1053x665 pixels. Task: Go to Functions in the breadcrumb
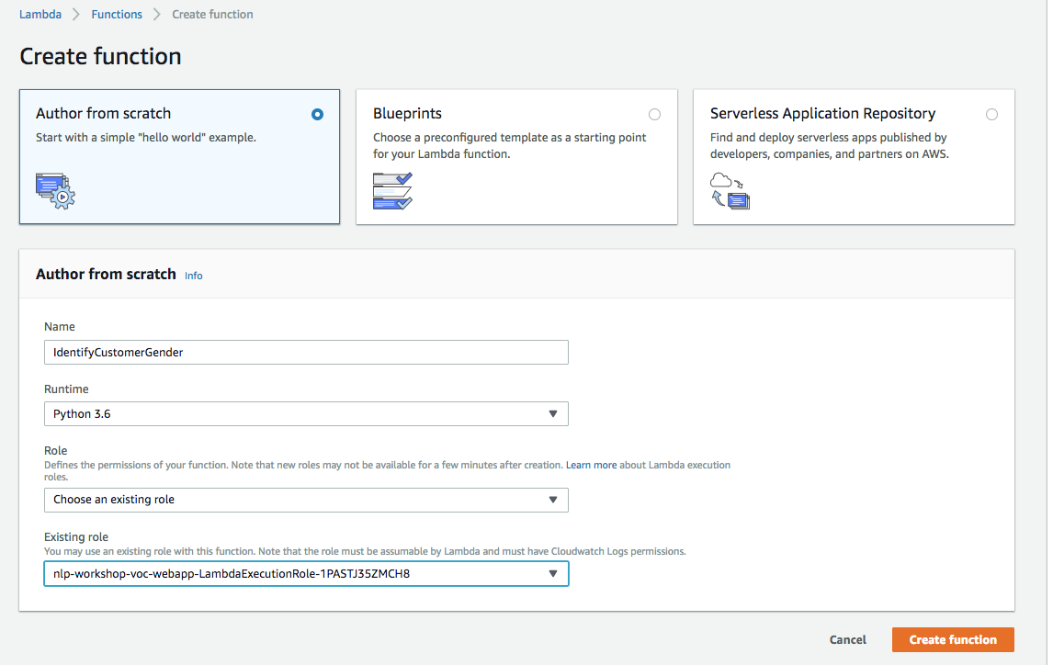point(117,14)
